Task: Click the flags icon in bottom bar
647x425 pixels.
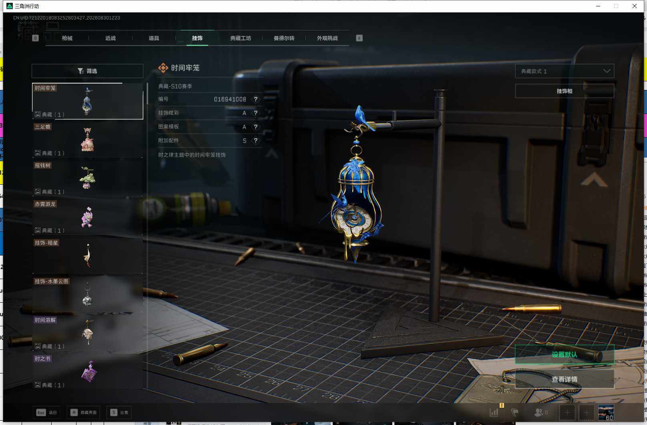Action: pyautogui.click(x=514, y=412)
